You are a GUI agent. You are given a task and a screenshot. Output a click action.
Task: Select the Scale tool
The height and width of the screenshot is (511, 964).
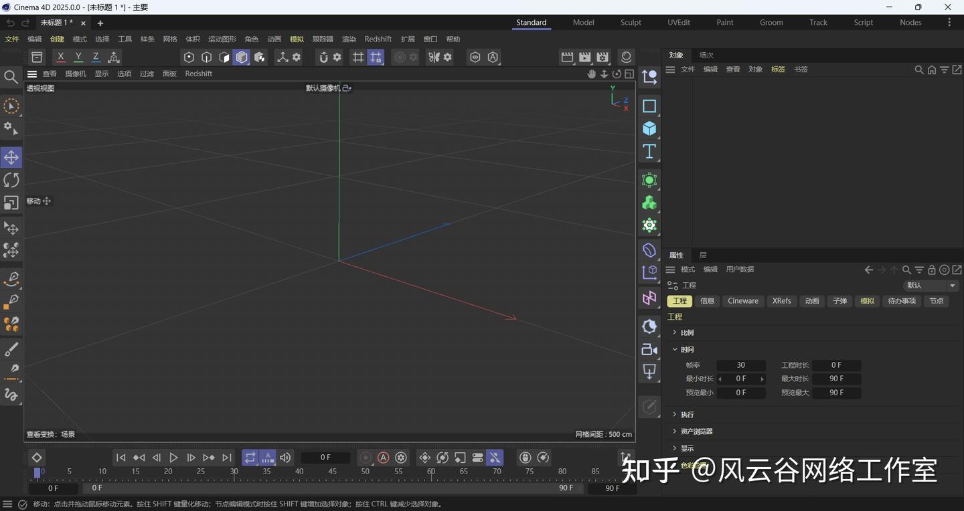point(11,201)
